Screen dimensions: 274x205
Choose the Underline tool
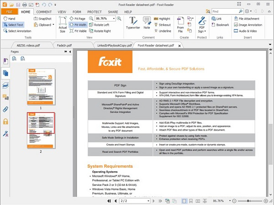(x=163, y=31)
